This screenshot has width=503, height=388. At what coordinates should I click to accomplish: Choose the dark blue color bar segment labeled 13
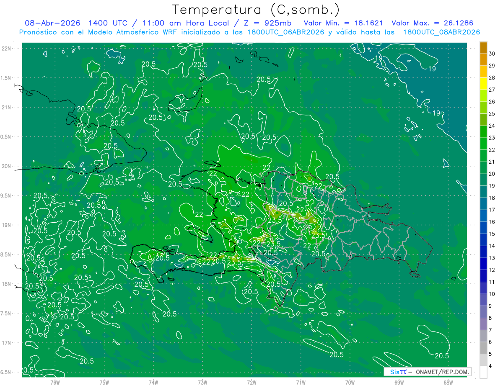click(483, 252)
